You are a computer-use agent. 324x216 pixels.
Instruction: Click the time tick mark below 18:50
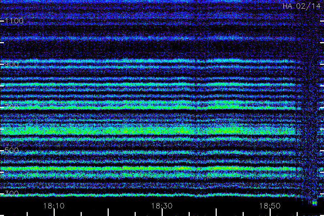point(270,212)
